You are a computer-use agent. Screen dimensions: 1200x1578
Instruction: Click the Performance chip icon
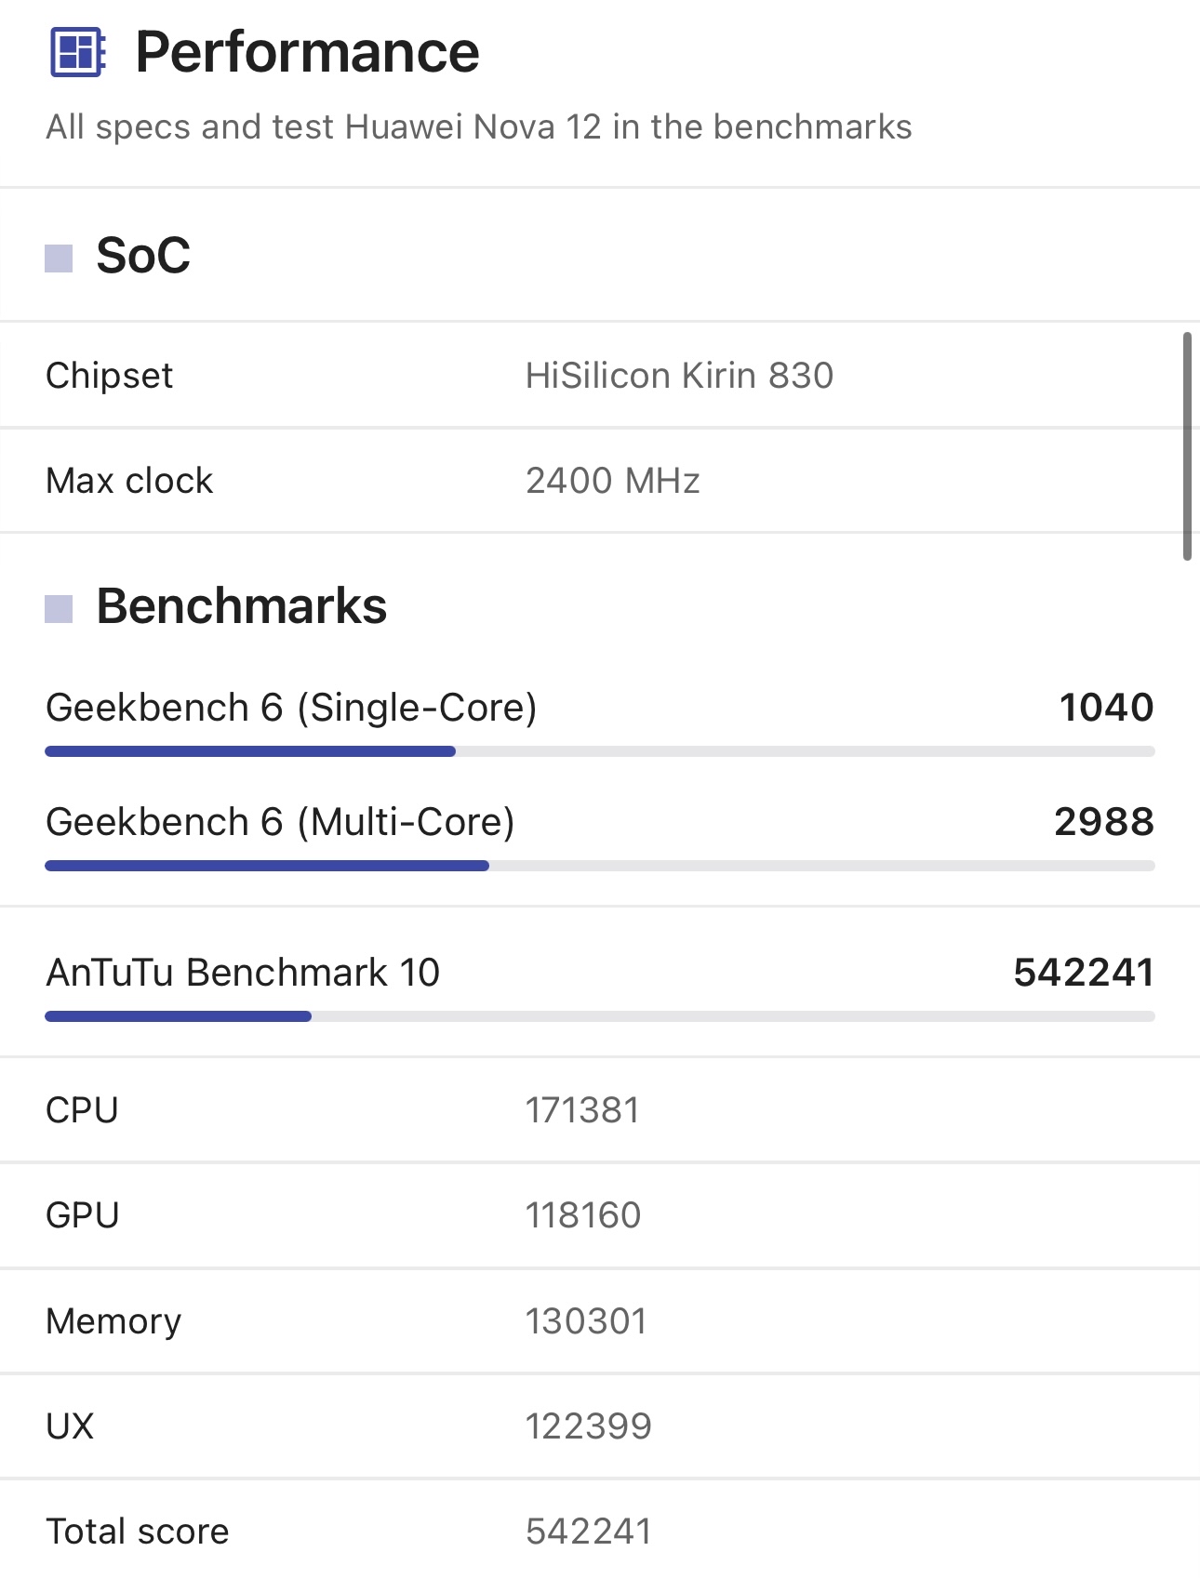coord(78,52)
